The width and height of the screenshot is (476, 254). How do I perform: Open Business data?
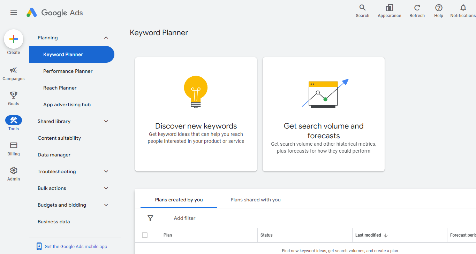[x=54, y=222]
